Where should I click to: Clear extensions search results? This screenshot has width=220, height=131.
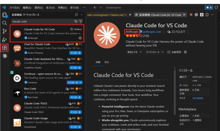76,21
